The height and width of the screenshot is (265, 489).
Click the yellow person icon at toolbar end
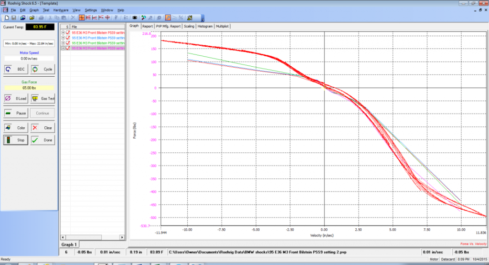click(x=190, y=18)
